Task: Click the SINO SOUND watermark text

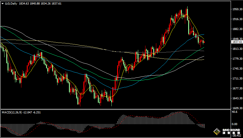Action: [231, 130]
